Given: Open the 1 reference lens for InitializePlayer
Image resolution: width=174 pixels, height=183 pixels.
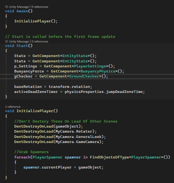Looking at the screenshot, I should point(13,107).
